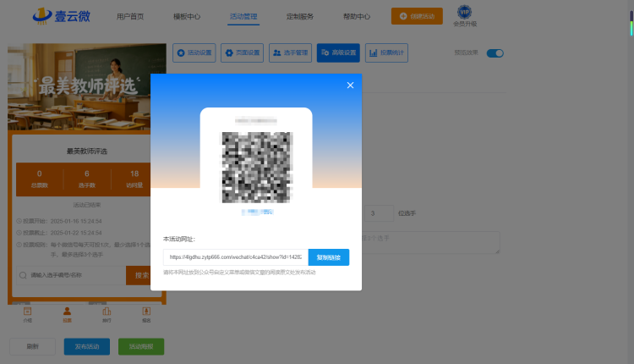
Task: Open the 投票统计 chart tab
Action: [386, 52]
